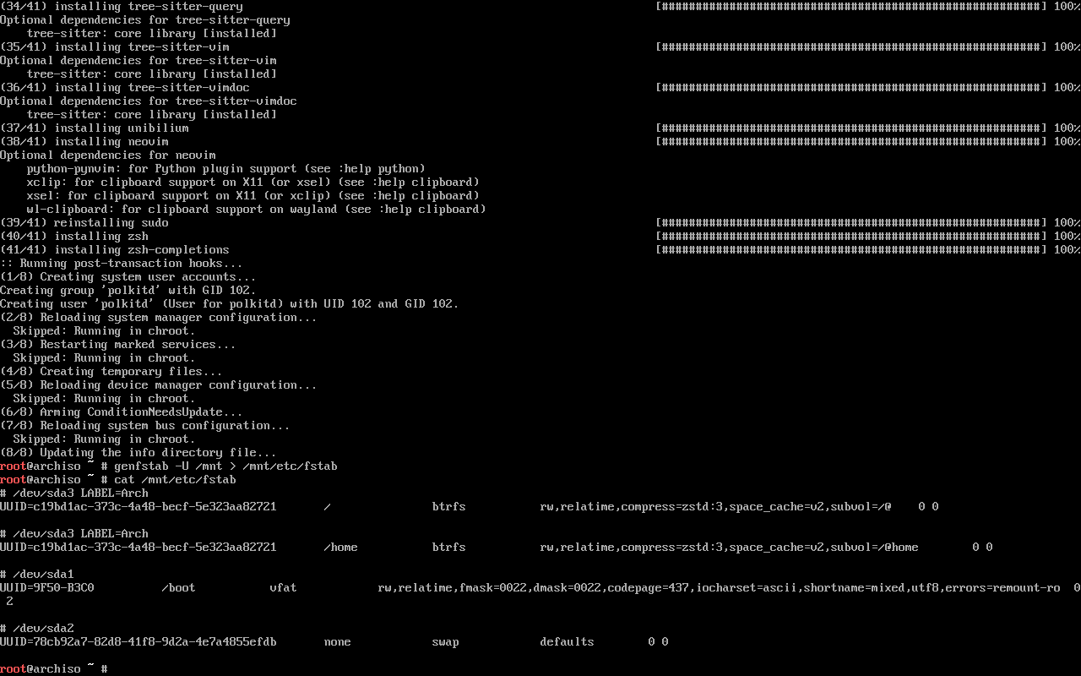Select the boot UUID 9F50-B3C0
Image resolution: width=1081 pixels, height=676 pixels.
tap(46, 587)
